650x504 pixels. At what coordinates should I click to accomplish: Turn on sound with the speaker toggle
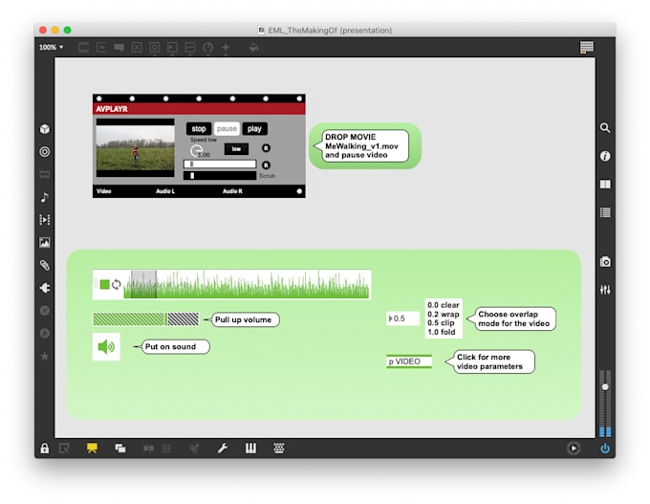(x=106, y=346)
